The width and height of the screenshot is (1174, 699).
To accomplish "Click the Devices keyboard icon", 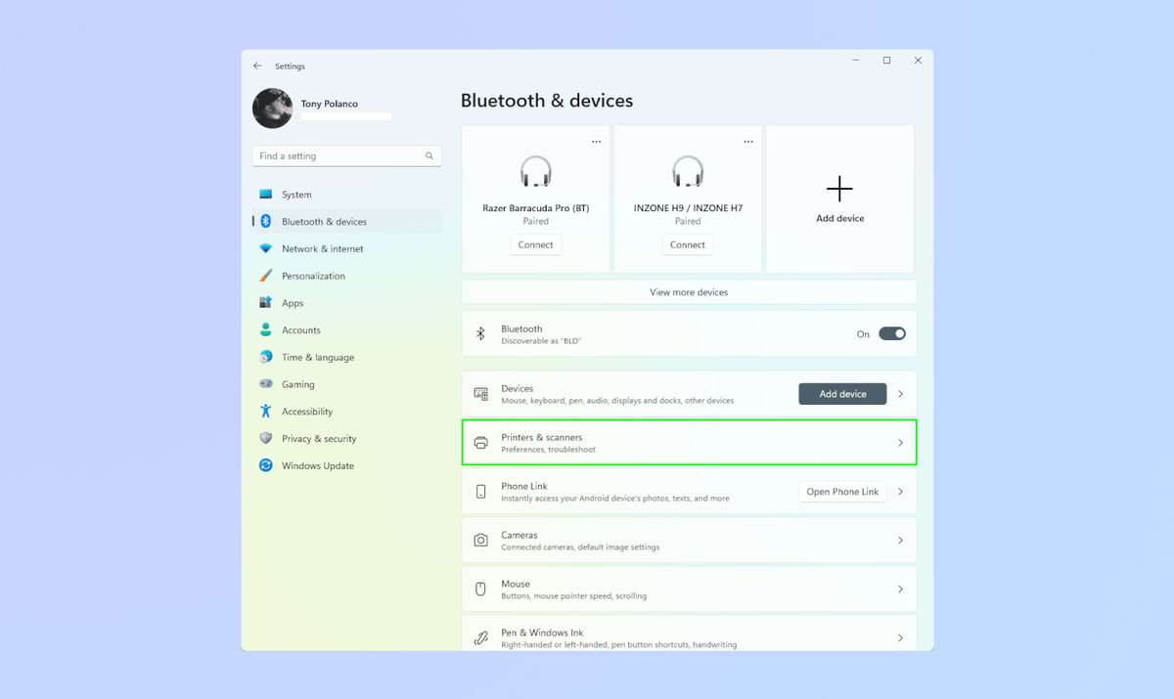I will 480,394.
